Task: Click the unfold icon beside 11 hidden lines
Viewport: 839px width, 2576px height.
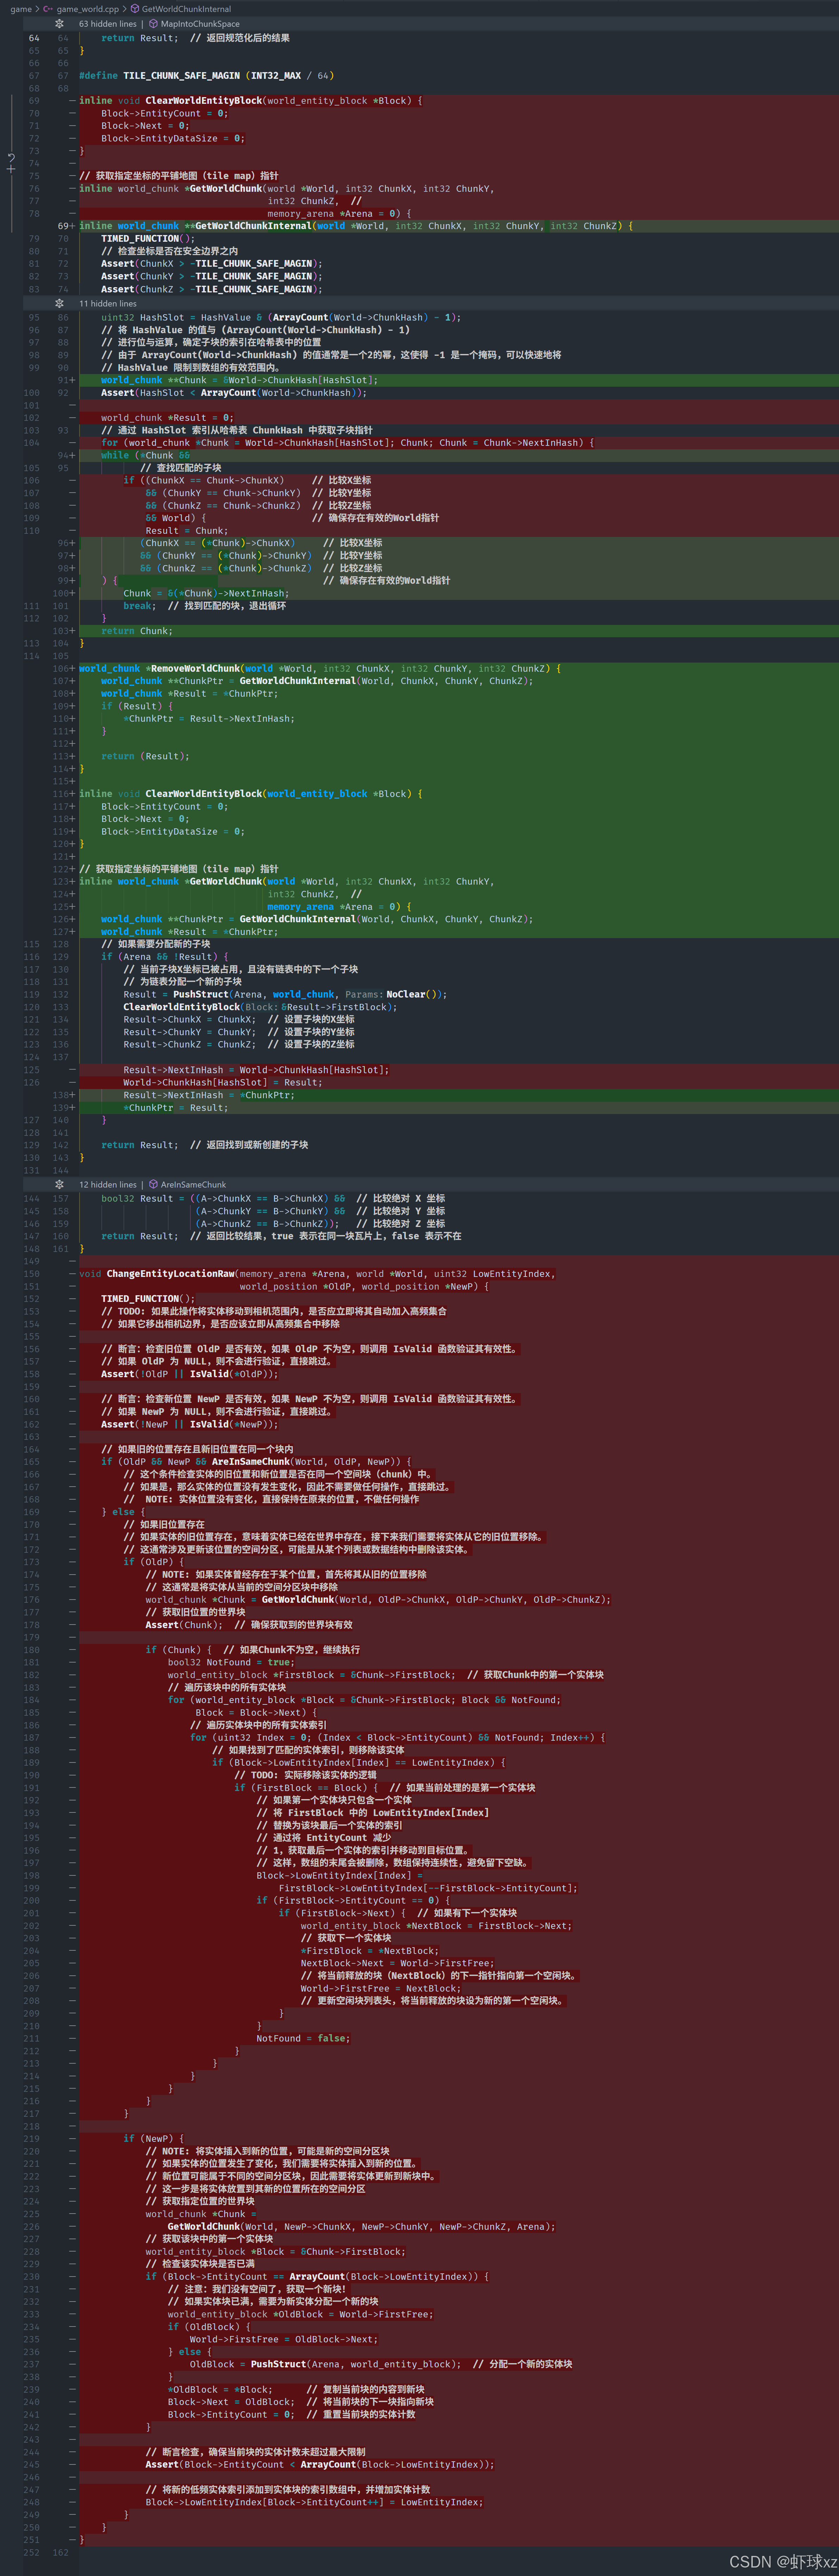Action: tap(59, 303)
